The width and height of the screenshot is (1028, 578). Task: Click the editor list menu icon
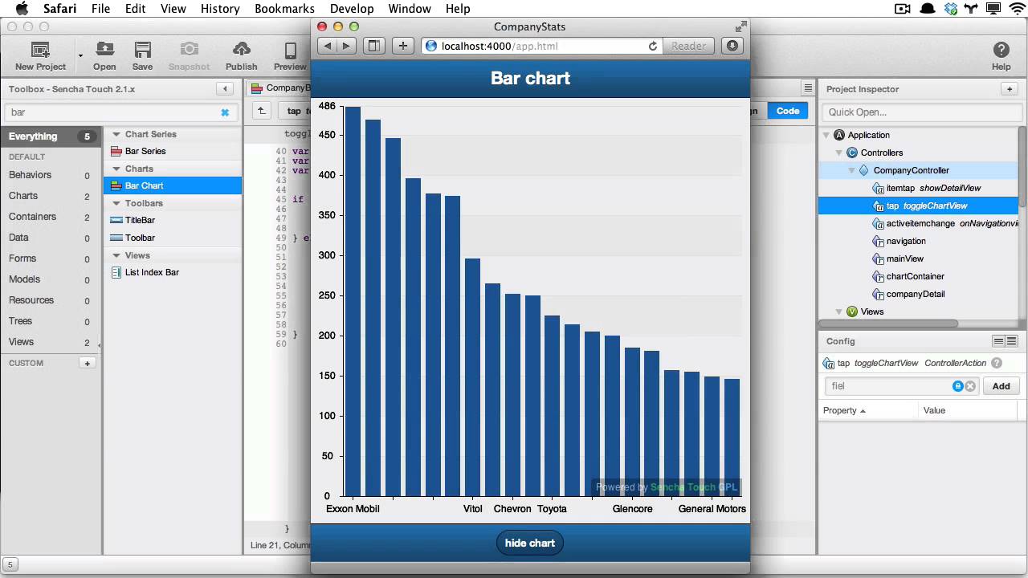807,88
